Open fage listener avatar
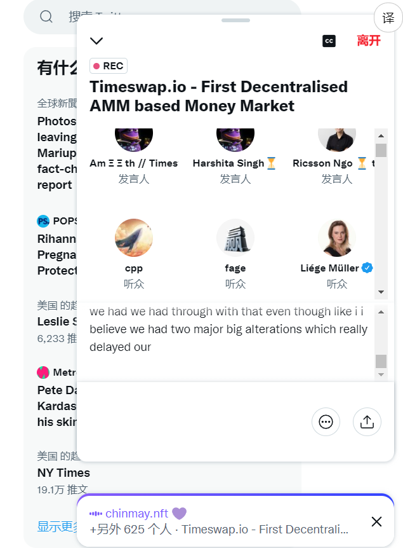 pos(235,238)
